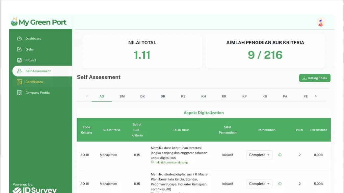Click the Certificates icon
This screenshot has width=344, height=193.
pos(19,82)
